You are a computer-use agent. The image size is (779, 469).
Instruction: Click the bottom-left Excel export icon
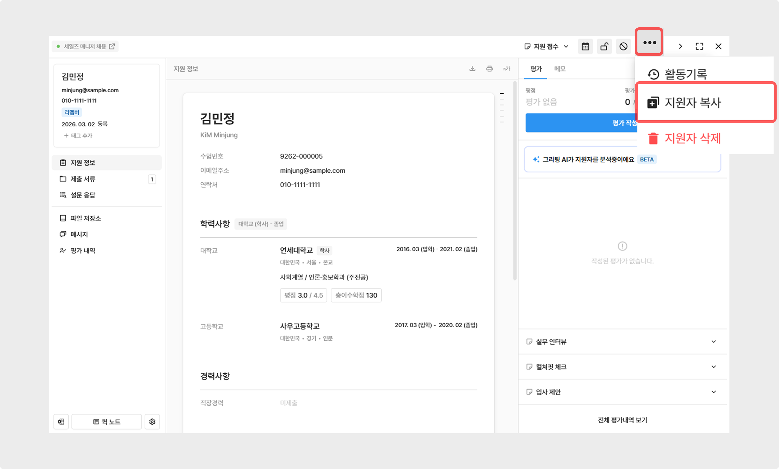click(x=61, y=422)
